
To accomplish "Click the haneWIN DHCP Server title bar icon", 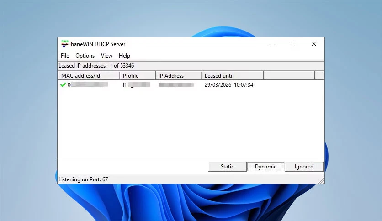I will point(64,44).
